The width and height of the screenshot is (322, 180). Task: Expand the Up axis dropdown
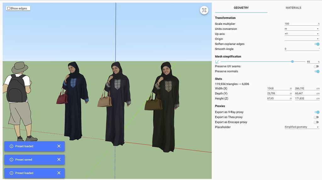pos(302,34)
